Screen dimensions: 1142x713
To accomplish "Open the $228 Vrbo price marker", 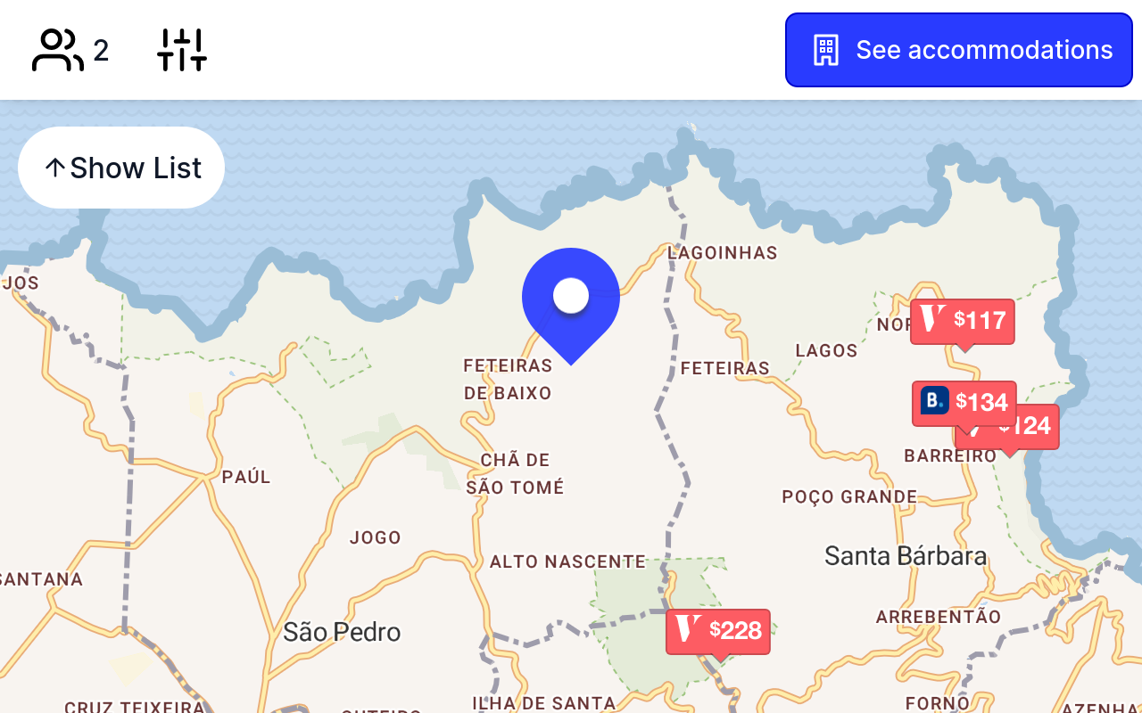I will [x=718, y=632].
